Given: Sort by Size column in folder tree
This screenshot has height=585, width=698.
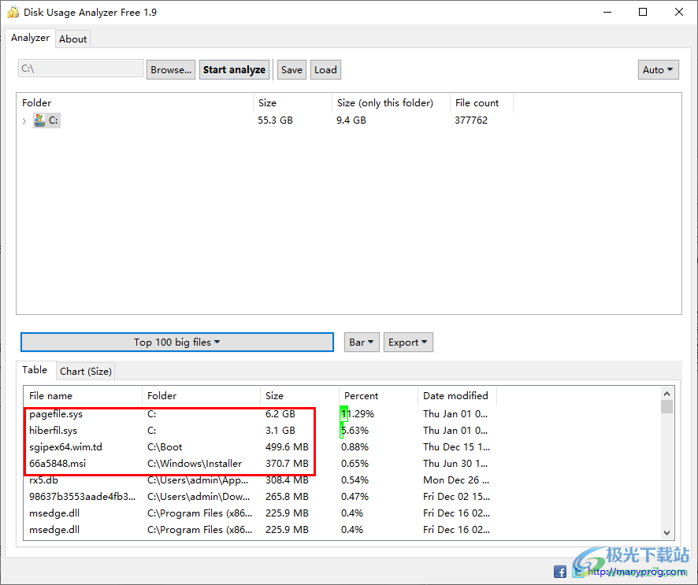Looking at the screenshot, I should (292, 103).
